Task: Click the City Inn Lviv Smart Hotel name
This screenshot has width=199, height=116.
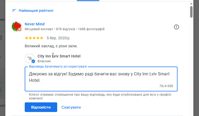Action: click(x=59, y=56)
